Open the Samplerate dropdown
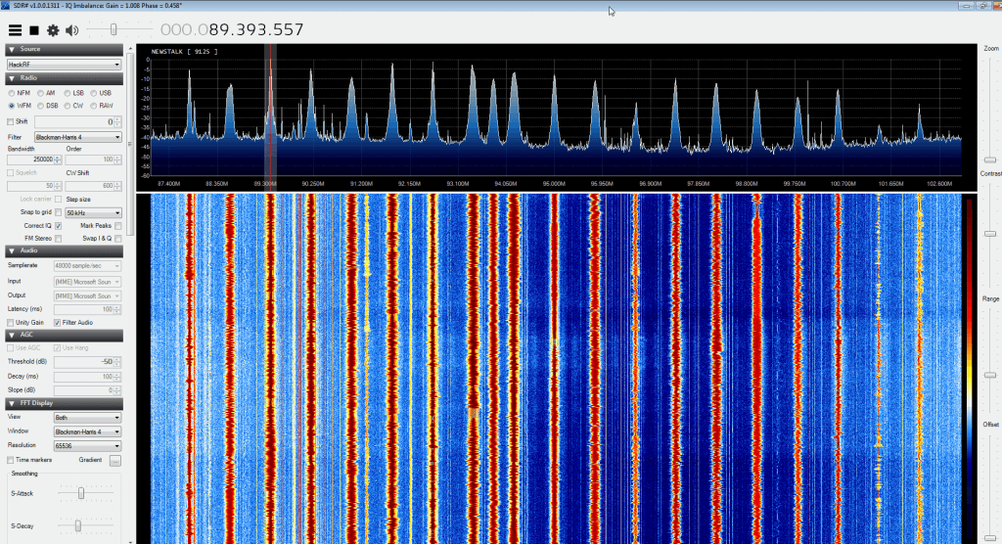Viewport: 1002px width, 544px height. pyautogui.click(x=87, y=266)
